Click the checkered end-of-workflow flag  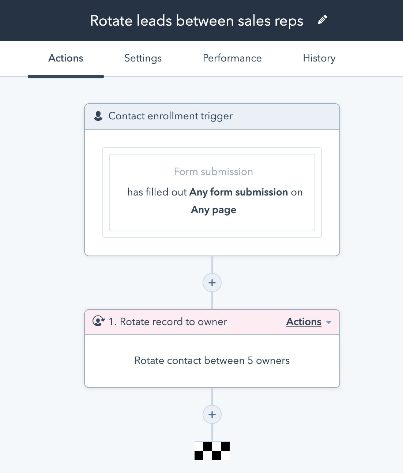[x=212, y=451]
